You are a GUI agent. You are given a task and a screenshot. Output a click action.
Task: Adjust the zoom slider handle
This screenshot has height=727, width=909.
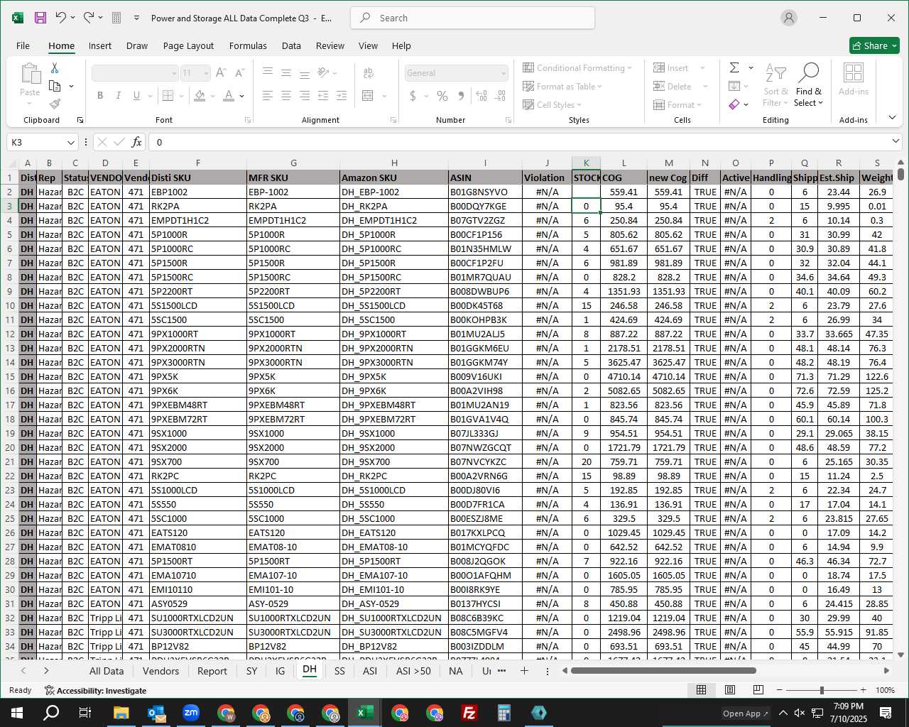point(822,690)
